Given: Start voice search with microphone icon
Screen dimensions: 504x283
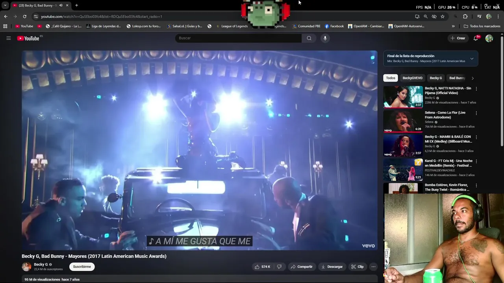Looking at the screenshot, I should (x=325, y=38).
